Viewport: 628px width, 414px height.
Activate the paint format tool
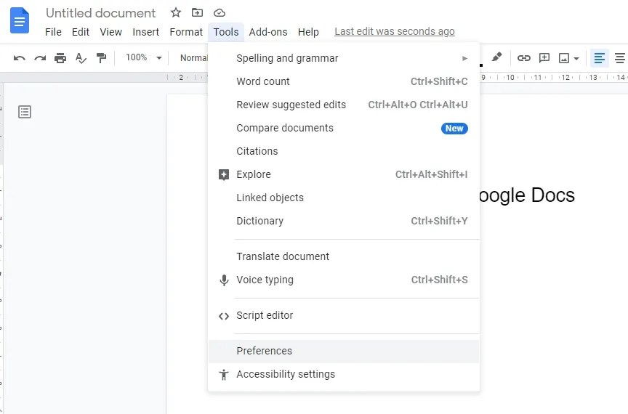coord(101,58)
